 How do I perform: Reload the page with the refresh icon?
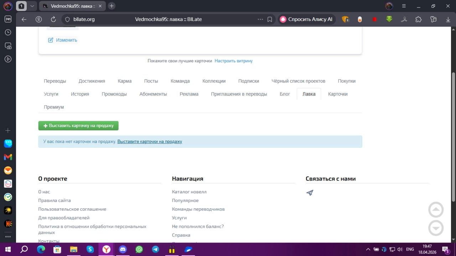click(x=53, y=19)
